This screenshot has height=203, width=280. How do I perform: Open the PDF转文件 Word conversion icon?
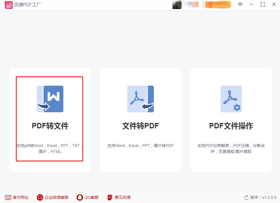pos(50,99)
